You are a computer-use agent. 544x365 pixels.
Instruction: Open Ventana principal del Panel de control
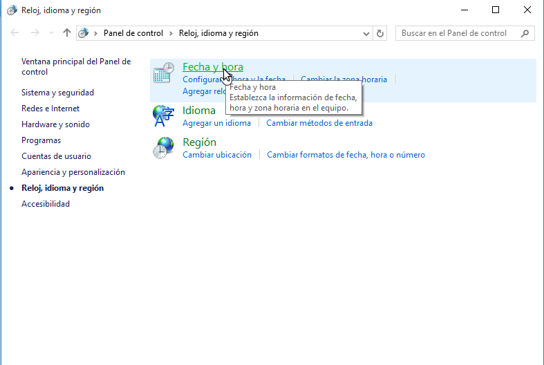point(76,66)
